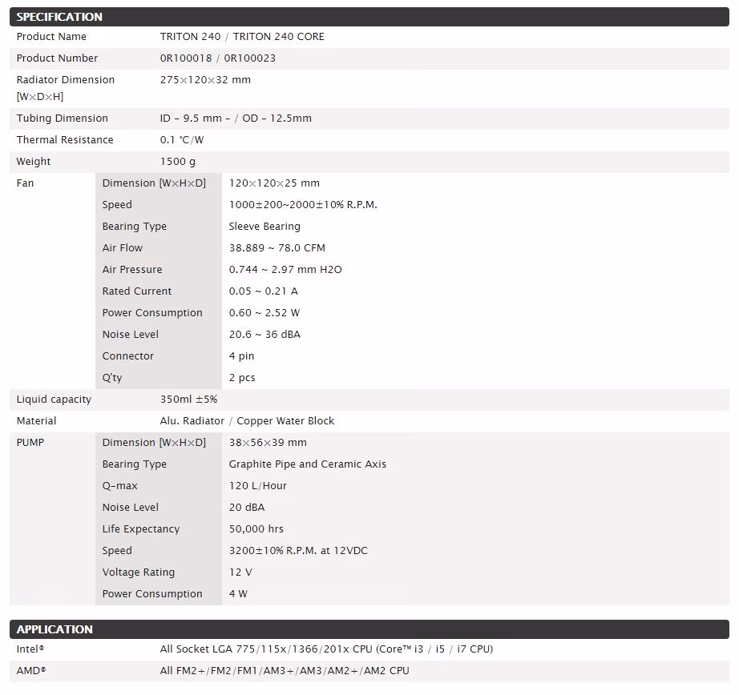Click the fan Noise Level value 20.6 ~ 36 dBA
The image size is (739, 695).
click(265, 335)
